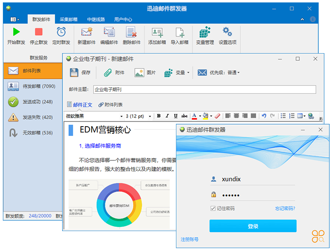This screenshot has width=332, height=251.
Task: Click the 注册账号 link
Action: pos(190,239)
